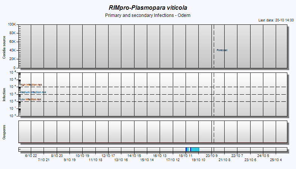Click the 40K tick label
This screenshot has height=169, width=296.
tap(12, 50)
